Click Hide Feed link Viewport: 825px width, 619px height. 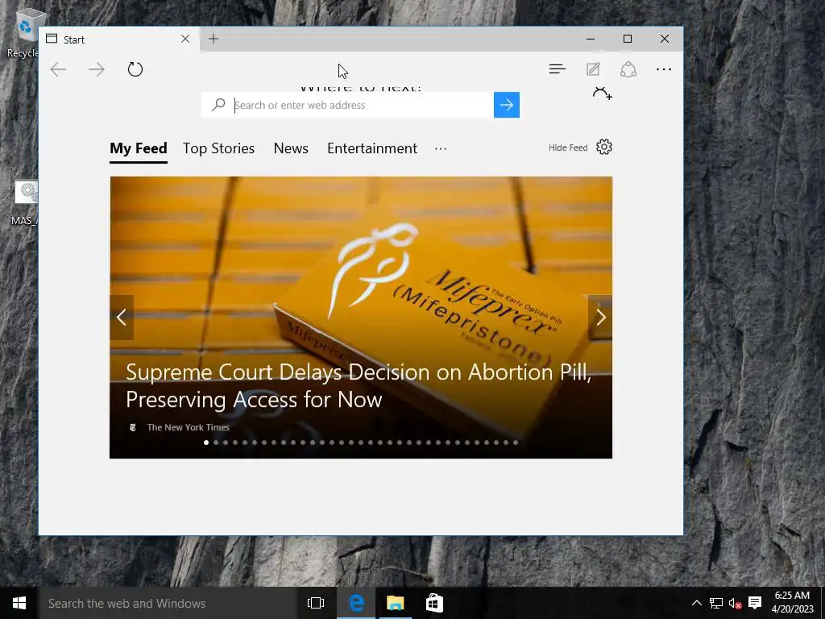pyautogui.click(x=568, y=148)
